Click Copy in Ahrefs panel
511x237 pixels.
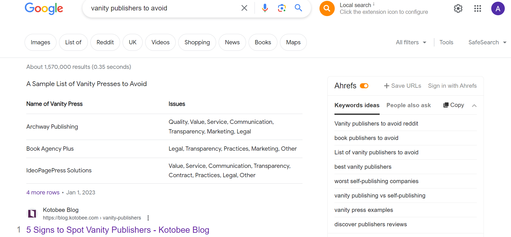454,105
